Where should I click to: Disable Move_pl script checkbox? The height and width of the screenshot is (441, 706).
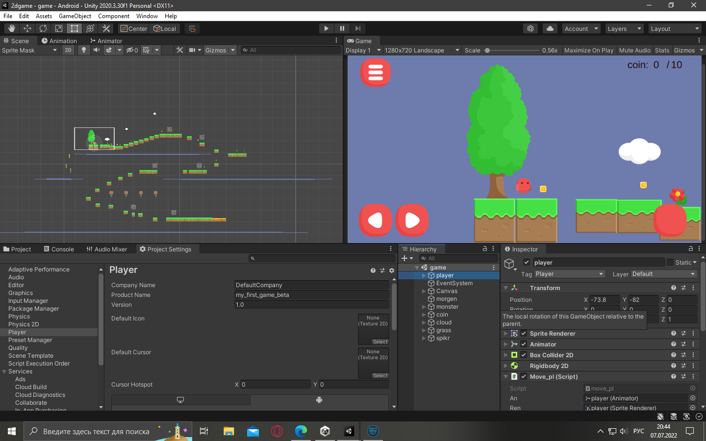pyautogui.click(x=524, y=376)
